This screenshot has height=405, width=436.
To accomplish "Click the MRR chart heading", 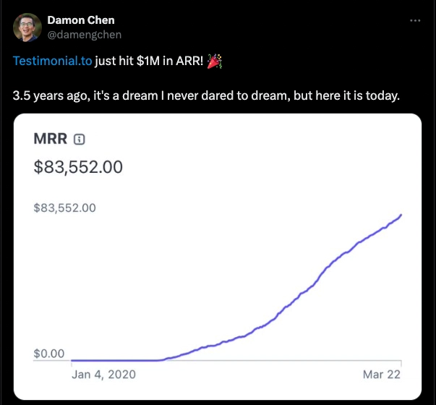I will click(51, 139).
